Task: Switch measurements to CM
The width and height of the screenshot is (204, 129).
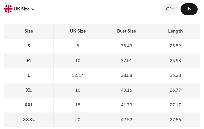Action: pyautogui.click(x=170, y=9)
